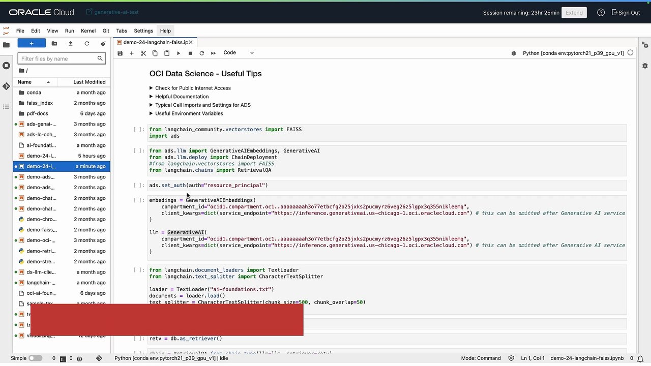The image size is (651, 366).
Task: Open the Running Terminals and Kernels sidebar tab
Action: 6,66
